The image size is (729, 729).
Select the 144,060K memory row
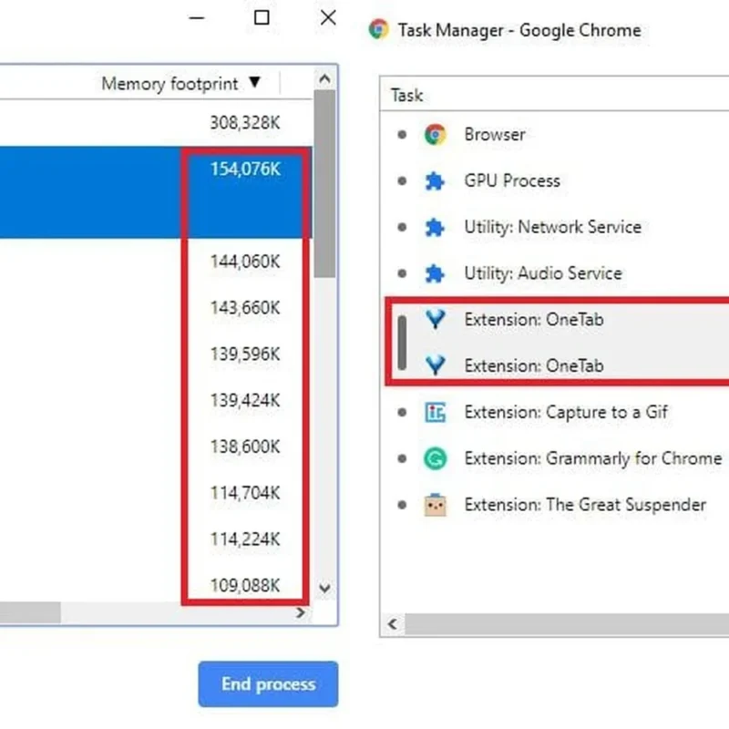156,262
